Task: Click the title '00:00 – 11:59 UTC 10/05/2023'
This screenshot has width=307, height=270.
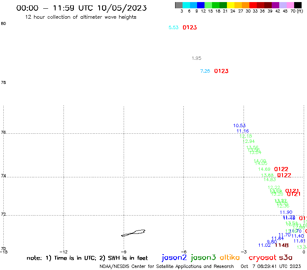Action: pos(81,8)
